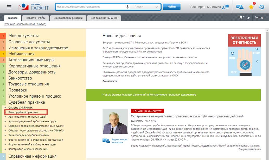Viewport: 269px width, 160px height.
Task: Open the search scope dropdown Везде
Action: click(x=146, y=7)
